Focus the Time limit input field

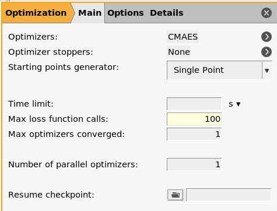coord(194,104)
